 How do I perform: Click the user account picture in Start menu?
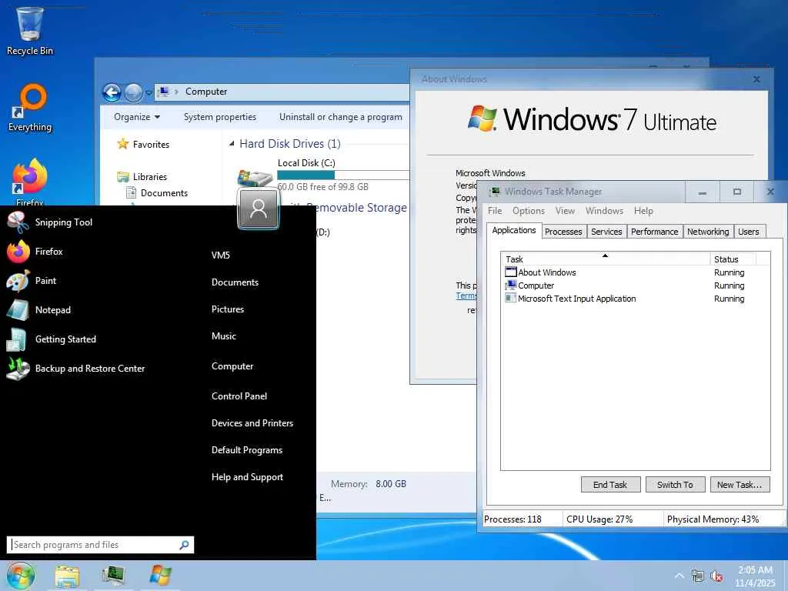pos(259,208)
